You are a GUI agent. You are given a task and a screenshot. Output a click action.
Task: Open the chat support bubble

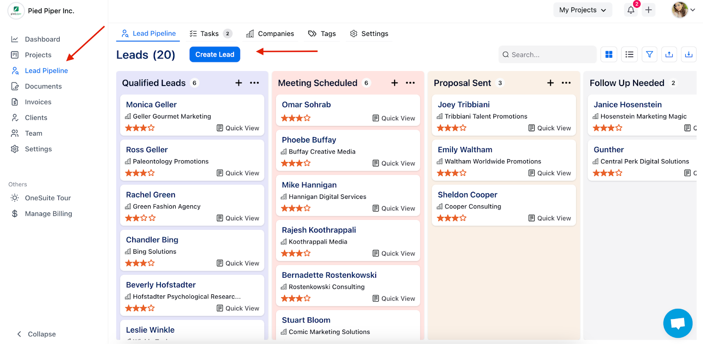[x=678, y=323]
